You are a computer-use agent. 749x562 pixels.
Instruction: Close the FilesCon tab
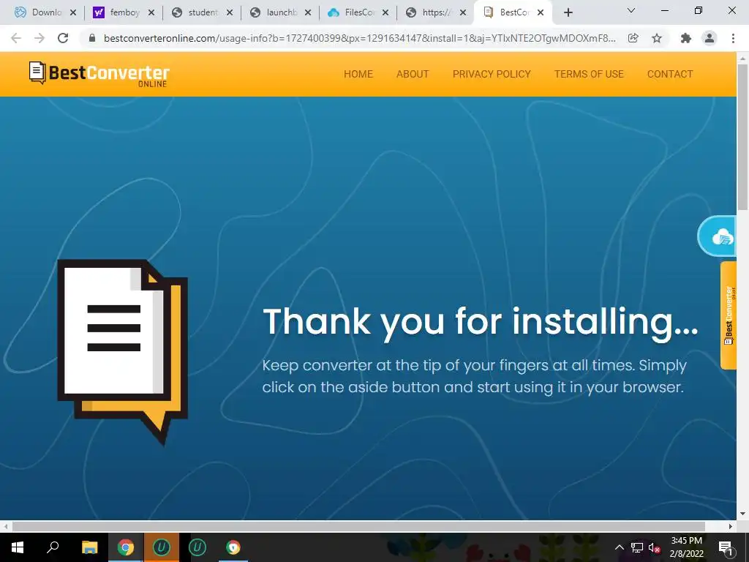tap(385, 13)
